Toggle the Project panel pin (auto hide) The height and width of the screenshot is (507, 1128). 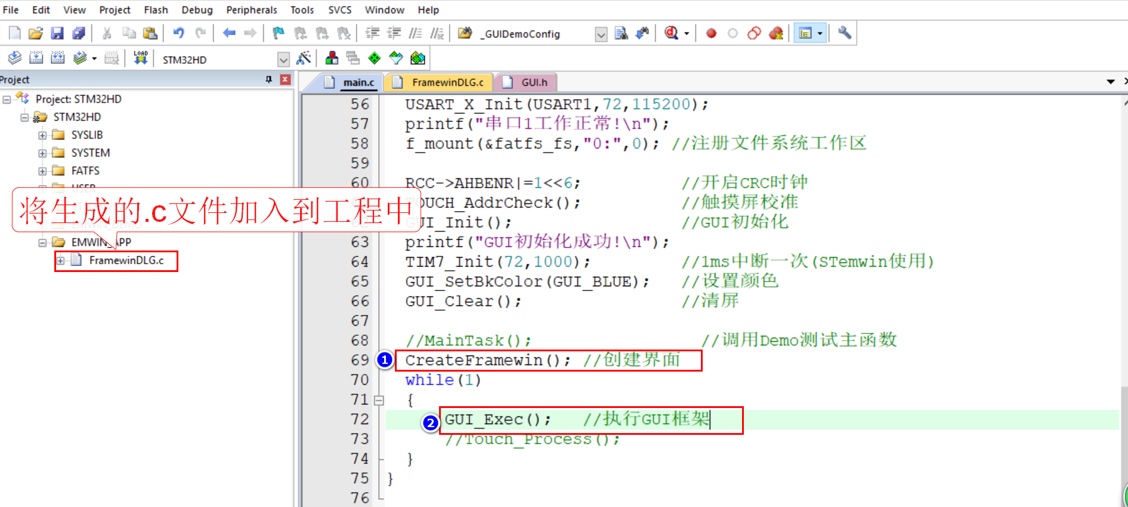268,79
